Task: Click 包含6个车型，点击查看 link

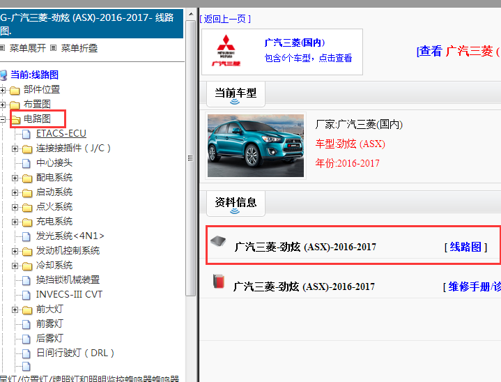Action: pos(308,58)
